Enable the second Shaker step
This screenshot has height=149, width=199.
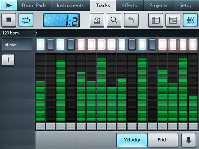[51, 44]
